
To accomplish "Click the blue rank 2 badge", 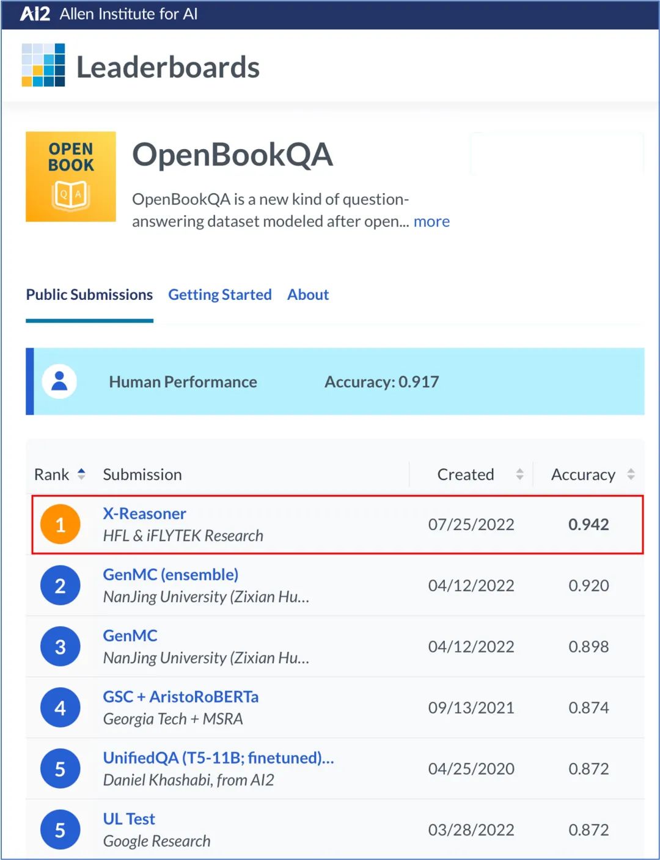I will pyautogui.click(x=60, y=586).
